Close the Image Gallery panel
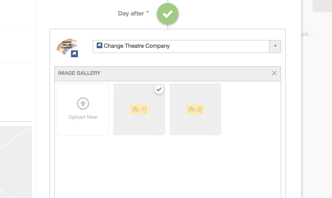 click(274, 73)
